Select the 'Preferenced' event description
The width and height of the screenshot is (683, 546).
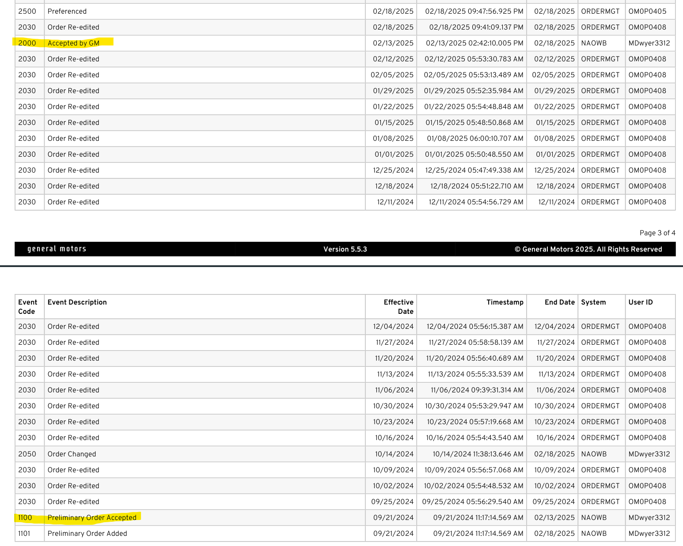pyautogui.click(x=67, y=11)
